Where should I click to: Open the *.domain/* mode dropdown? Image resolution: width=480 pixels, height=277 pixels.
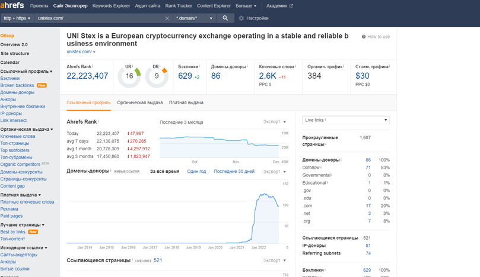194,18
